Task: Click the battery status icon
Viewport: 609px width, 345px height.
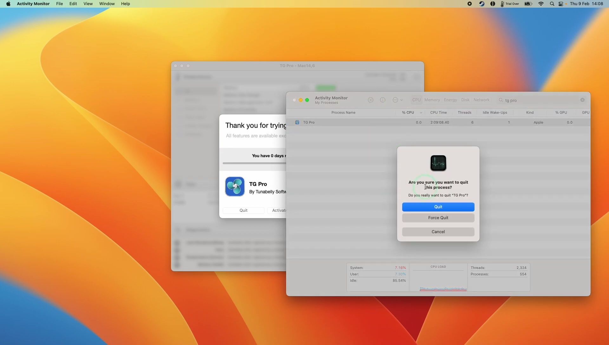Action: [x=528, y=4]
